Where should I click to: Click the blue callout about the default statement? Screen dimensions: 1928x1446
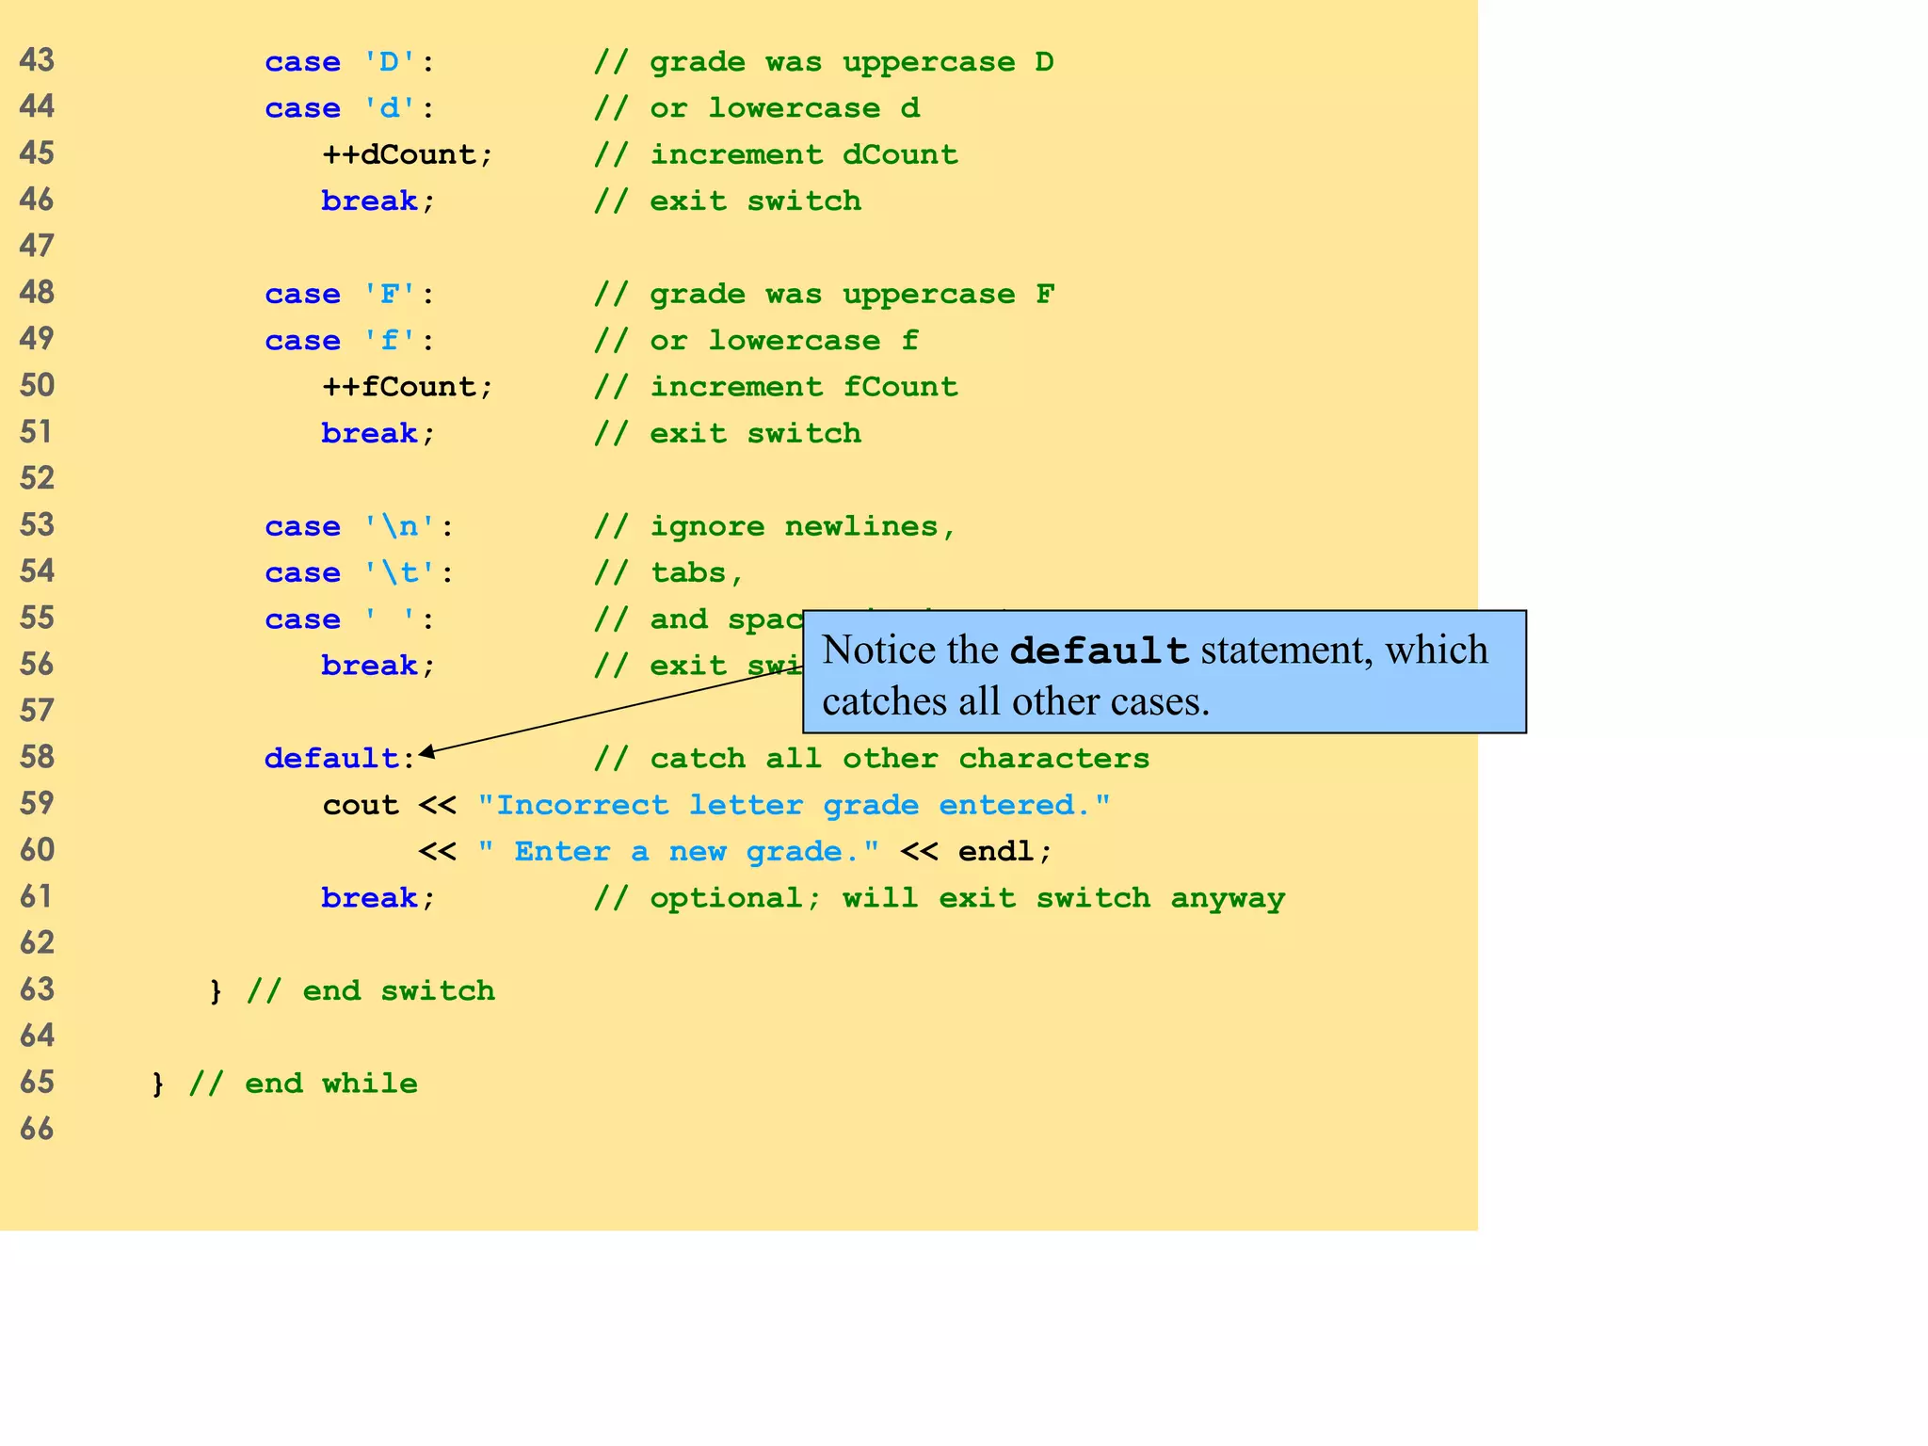pos(1165,672)
